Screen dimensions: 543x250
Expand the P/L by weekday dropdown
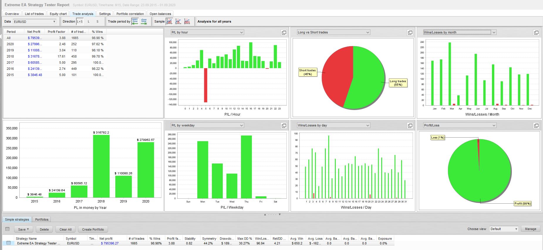pos(207,125)
